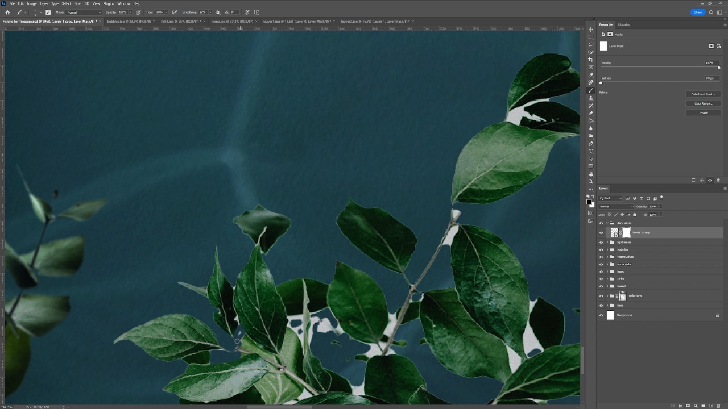728x409 pixels.
Task: Expand the light leaves group
Action: coord(607,243)
